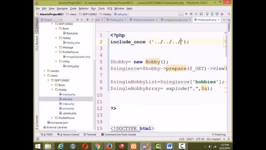The width and height of the screenshot is (266, 150).
Task: Open the TODO tool window
Action: coord(47,135)
